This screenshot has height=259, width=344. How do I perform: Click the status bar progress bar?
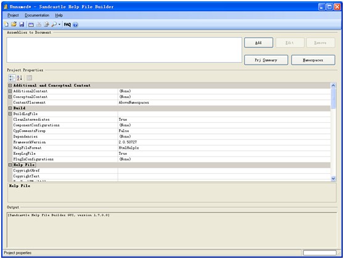tap(319, 253)
